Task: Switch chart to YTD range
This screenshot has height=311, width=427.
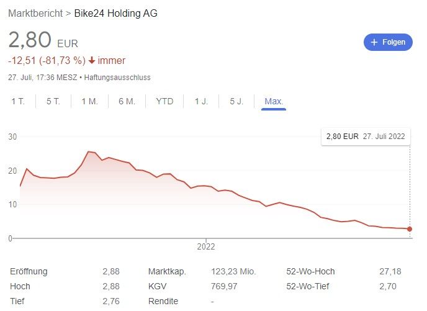Action: tap(164, 101)
